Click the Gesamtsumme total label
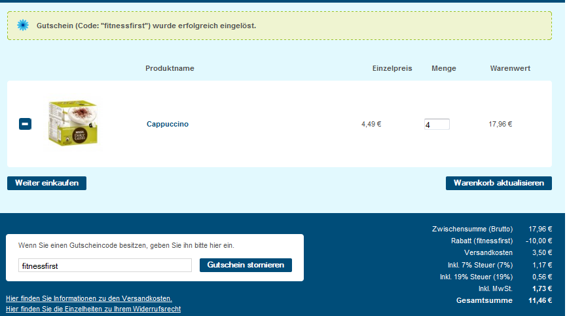567x316 pixels. (485, 300)
